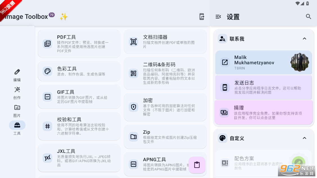Collapse the 联系我 section
Image resolution: width=317 pixels, height=178 pixels.
click(x=304, y=39)
